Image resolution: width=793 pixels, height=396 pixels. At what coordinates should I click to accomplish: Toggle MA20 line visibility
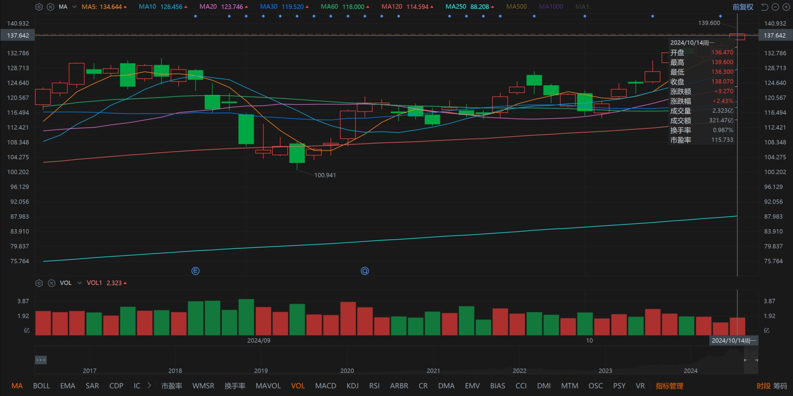pos(224,7)
